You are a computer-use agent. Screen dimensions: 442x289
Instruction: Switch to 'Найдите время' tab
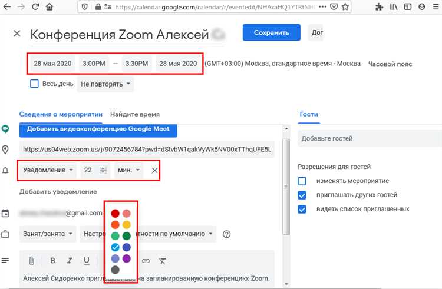pyautogui.click(x=135, y=114)
